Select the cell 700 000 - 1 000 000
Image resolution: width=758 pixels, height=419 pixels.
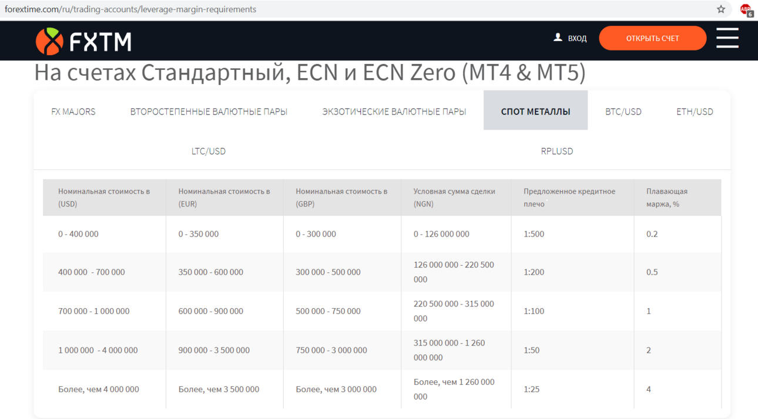click(x=93, y=311)
